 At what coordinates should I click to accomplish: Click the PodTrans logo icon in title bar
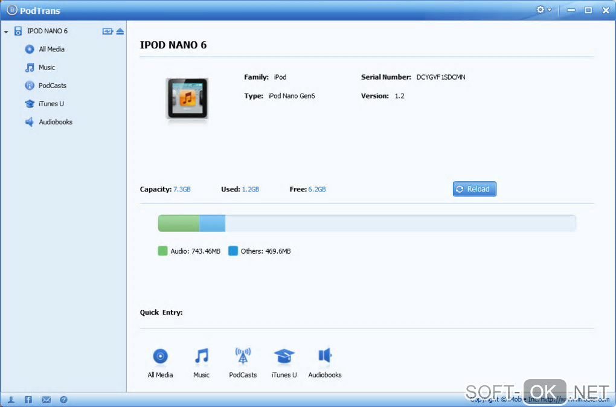click(x=12, y=10)
